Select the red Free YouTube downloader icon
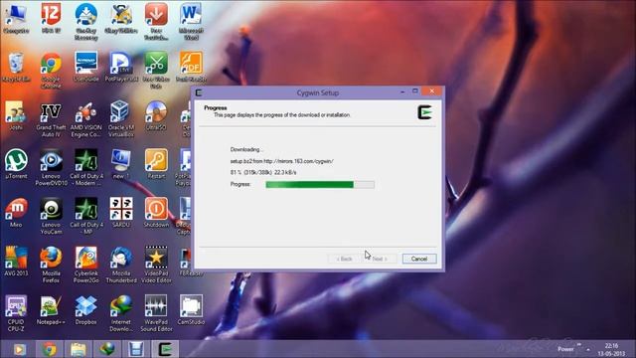 coord(156,22)
